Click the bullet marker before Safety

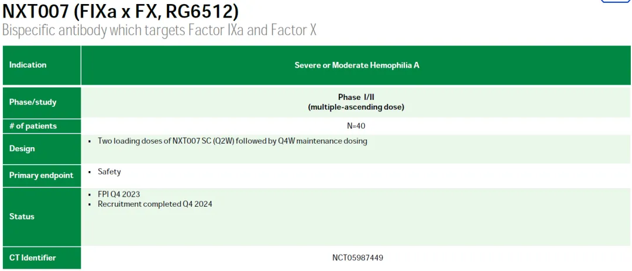(90, 172)
